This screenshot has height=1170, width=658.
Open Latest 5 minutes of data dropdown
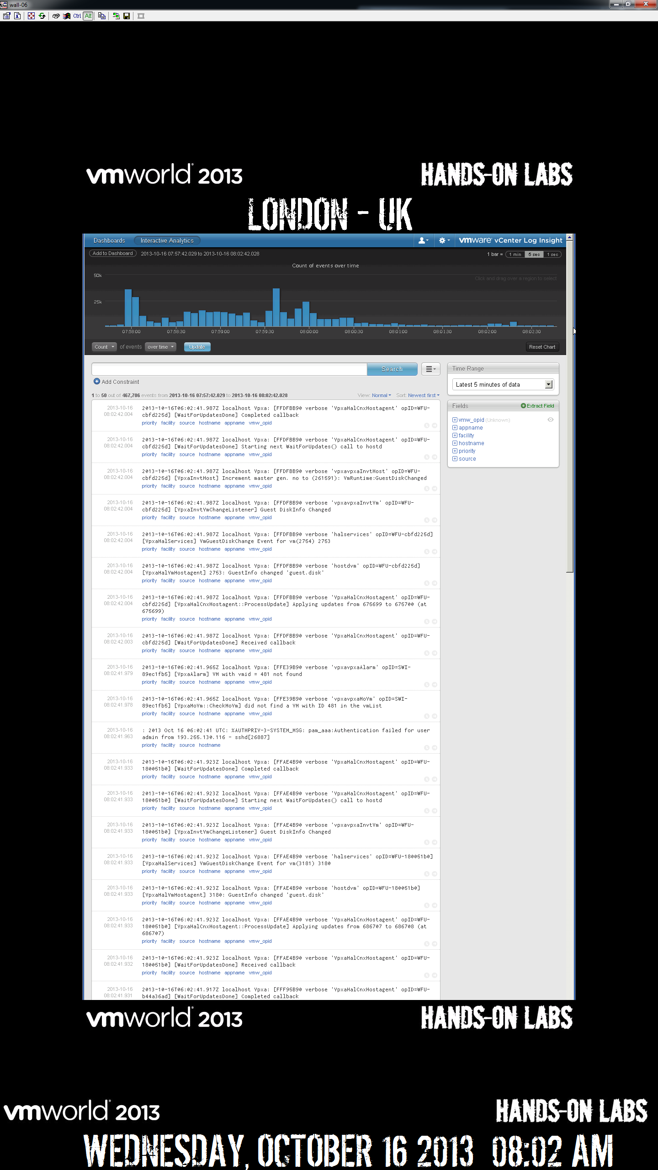coord(503,384)
